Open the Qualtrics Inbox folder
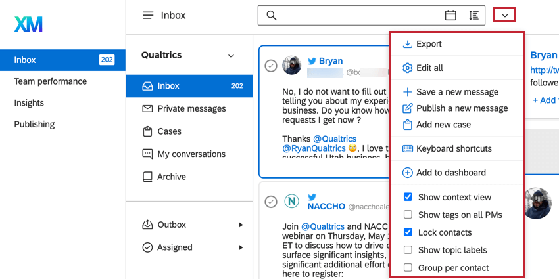Screen dimensions: 559x279 point(189,86)
